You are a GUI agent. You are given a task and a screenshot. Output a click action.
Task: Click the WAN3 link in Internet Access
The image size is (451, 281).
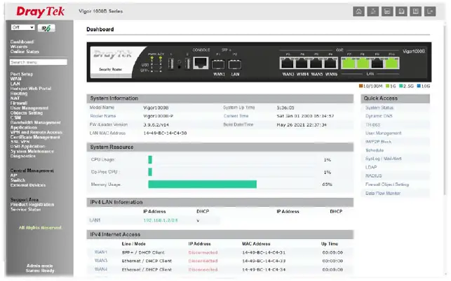tap(101, 261)
